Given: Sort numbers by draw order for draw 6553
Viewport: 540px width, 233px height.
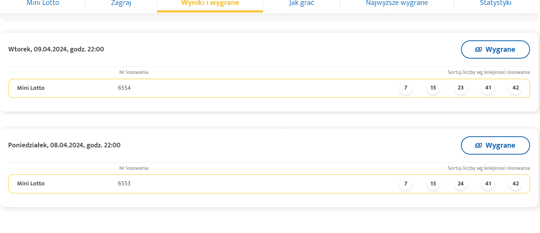Looking at the screenshot, I should coord(488,168).
